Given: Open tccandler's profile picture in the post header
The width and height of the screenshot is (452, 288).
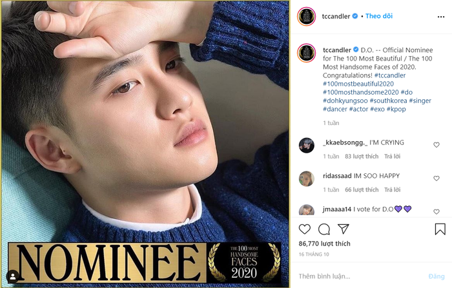Looking at the screenshot, I should point(307,16).
